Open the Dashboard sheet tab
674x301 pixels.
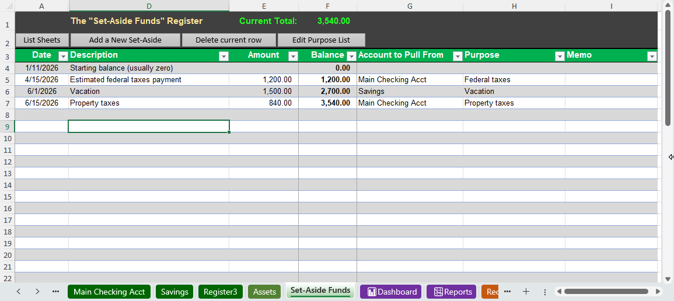coord(390,292)
